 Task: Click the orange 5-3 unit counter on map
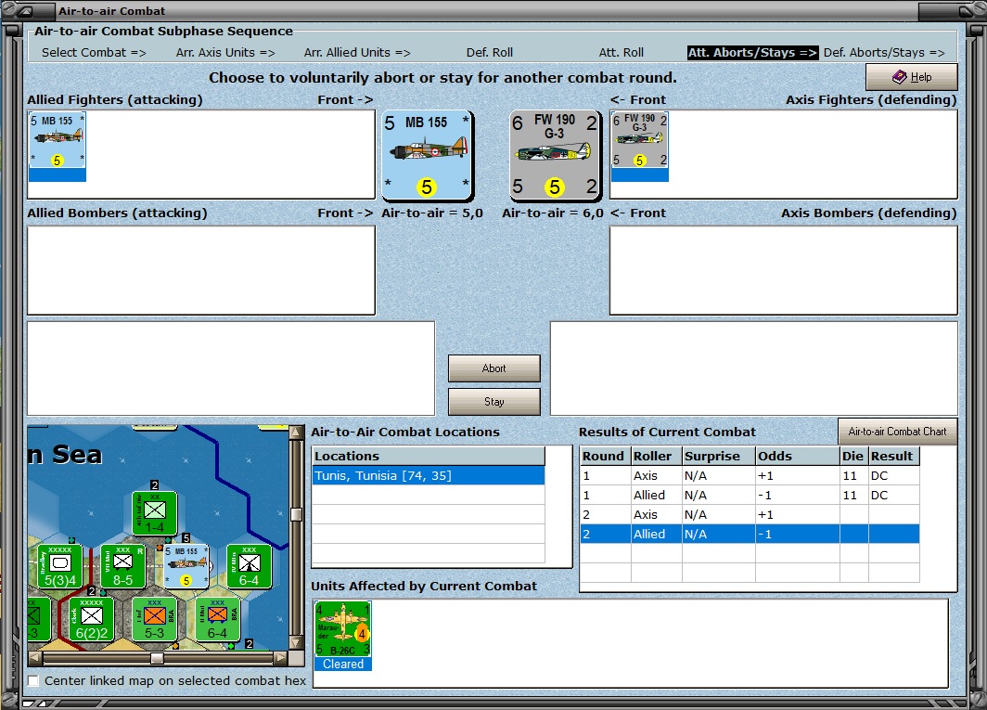154,619
